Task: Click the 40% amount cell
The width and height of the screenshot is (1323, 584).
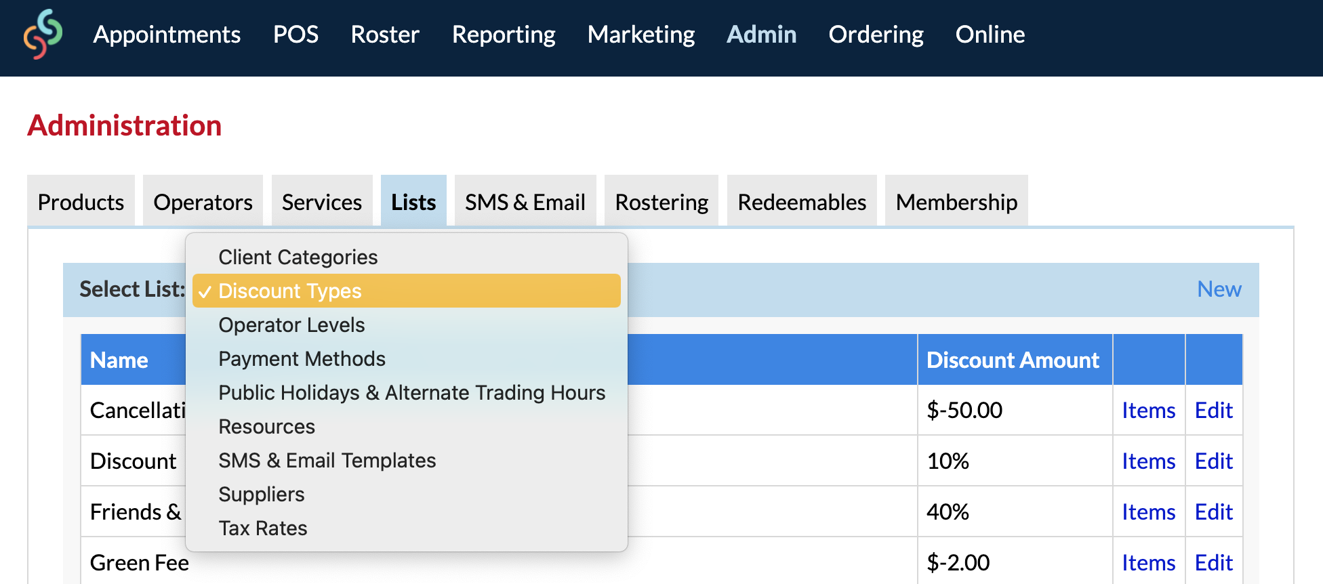Action: 1015,512
